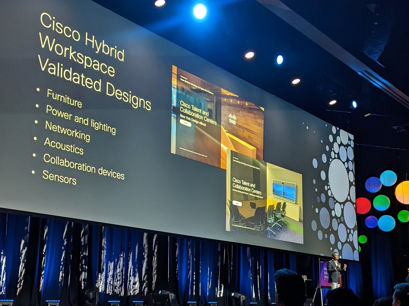Click the Open button on New York Design eBook
This screenshot has width=409, height=306.
186,123
